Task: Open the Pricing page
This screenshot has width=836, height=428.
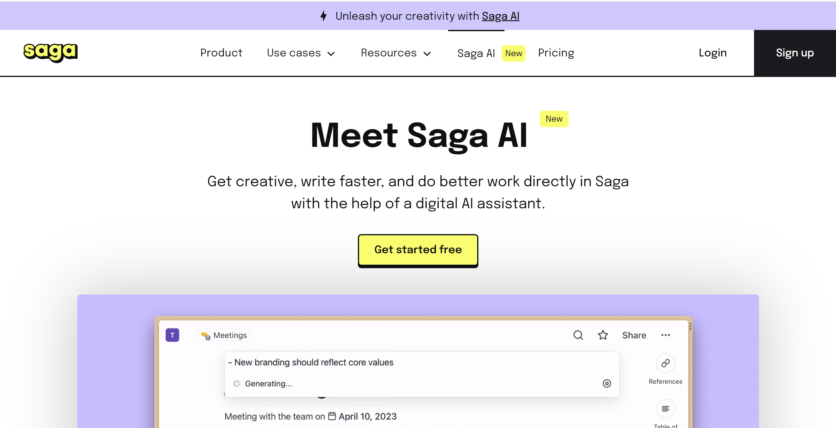Action: (x=556, y=53)
